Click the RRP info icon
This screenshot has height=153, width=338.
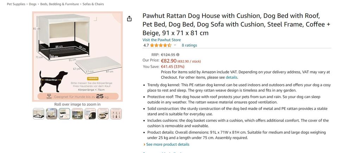click(178, 55)
